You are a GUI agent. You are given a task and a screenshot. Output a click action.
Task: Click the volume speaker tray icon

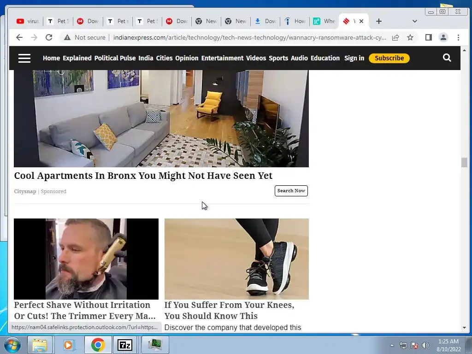click(425, 345)
